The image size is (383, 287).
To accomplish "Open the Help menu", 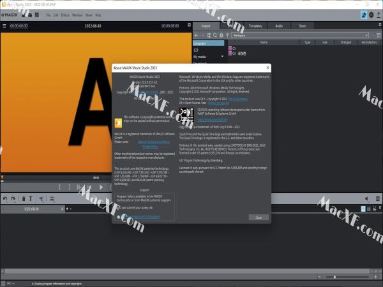I will pyautogui.click(x=98, y=15).
